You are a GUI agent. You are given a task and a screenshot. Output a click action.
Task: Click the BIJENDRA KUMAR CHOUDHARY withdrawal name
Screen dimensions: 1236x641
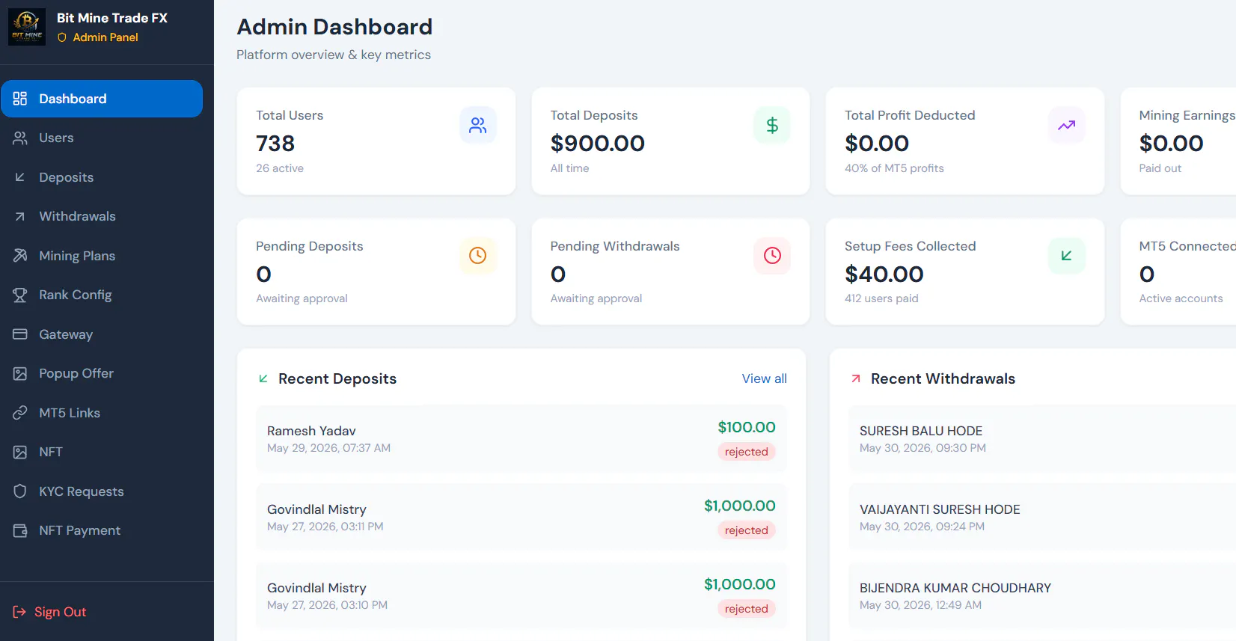[955, 588]
